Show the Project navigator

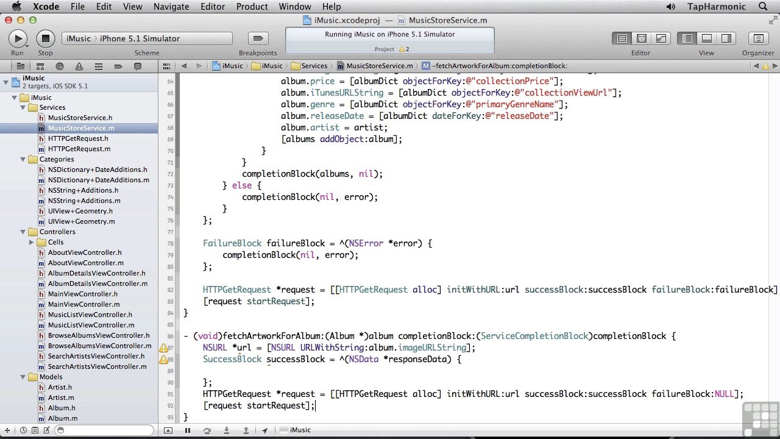click(20, 66)
